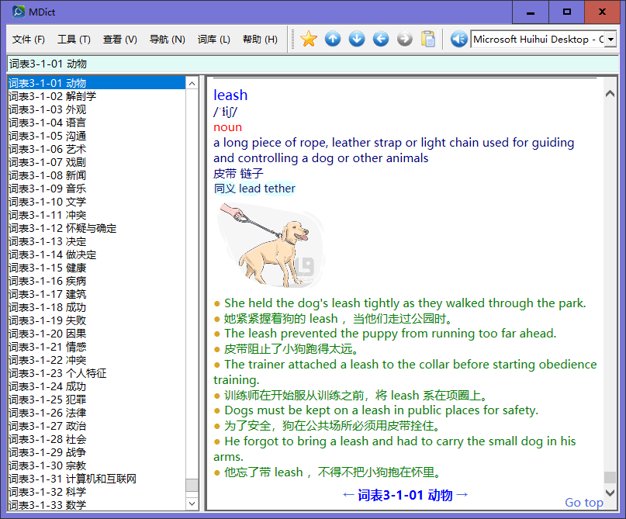
Task: Open the 帮助 (H) menu
Action: 260,40
